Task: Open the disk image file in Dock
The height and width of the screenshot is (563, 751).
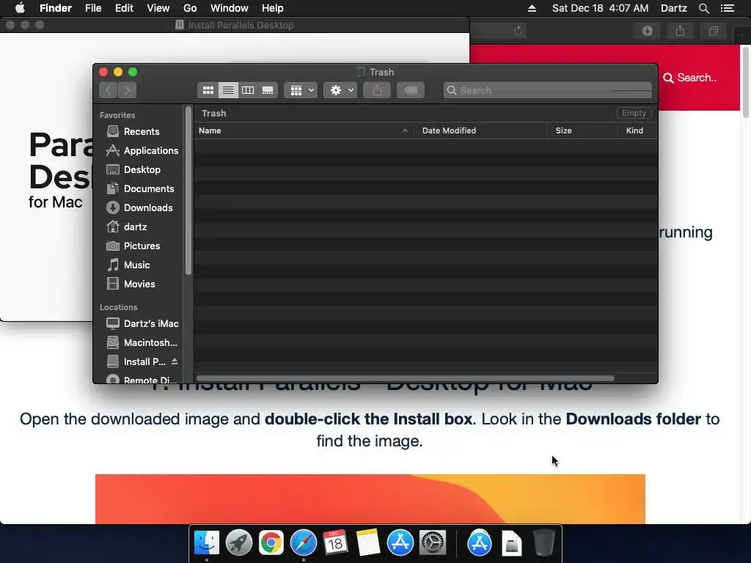Action: point(511,543)
